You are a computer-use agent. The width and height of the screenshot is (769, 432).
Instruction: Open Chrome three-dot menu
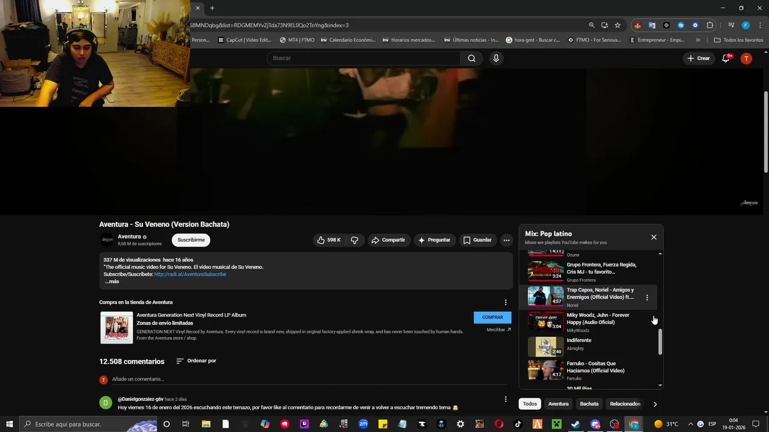click(x=759, y=25)
